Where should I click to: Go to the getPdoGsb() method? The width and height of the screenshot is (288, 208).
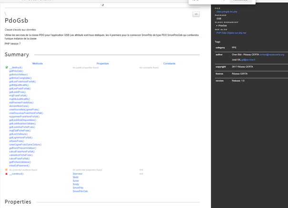point(16,71)
